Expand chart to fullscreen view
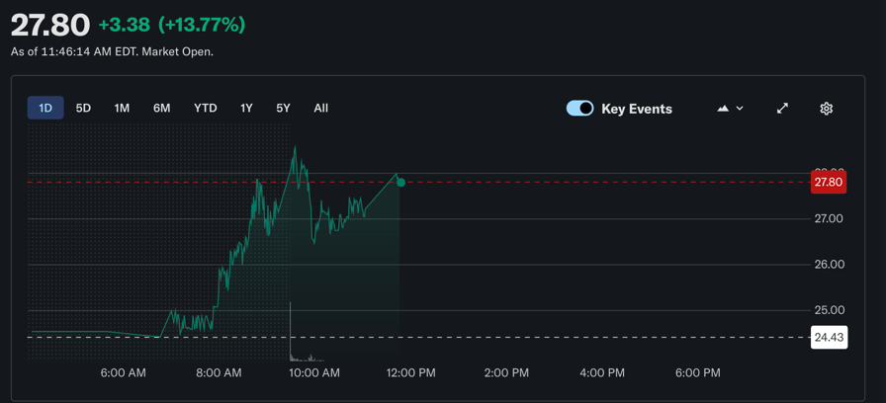The height and width of the screenshot is (403, 886). pos(782,109)
